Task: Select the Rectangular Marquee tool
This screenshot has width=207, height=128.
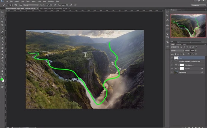Action: click(x=2, y=15)
